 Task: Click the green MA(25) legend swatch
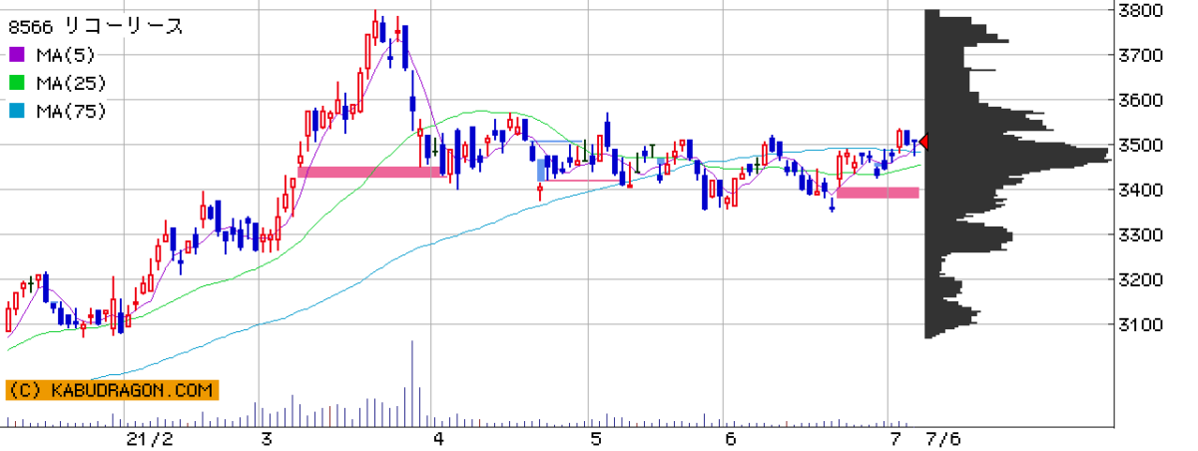pos(16,82)
